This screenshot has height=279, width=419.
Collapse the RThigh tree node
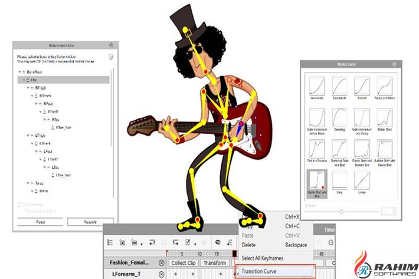click(28, 88)
